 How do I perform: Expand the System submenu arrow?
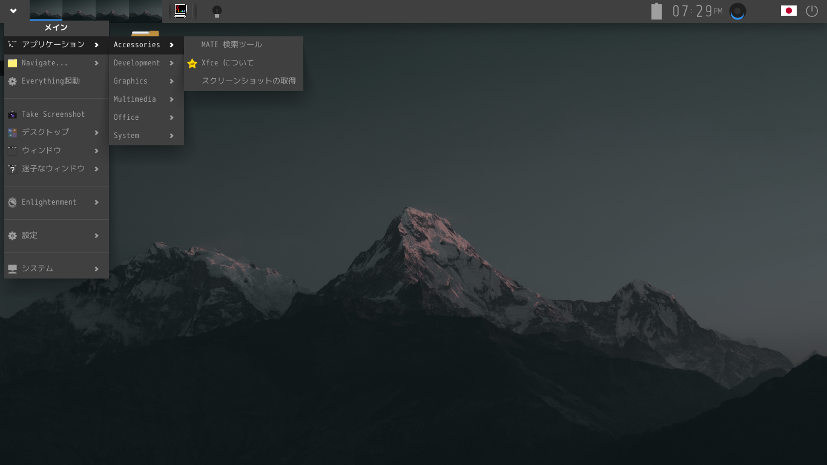(172, 136)
